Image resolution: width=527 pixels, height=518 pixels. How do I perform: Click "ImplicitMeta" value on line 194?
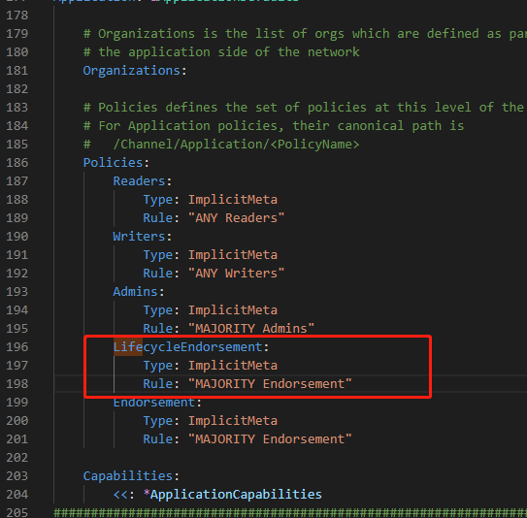click(233, 310)
